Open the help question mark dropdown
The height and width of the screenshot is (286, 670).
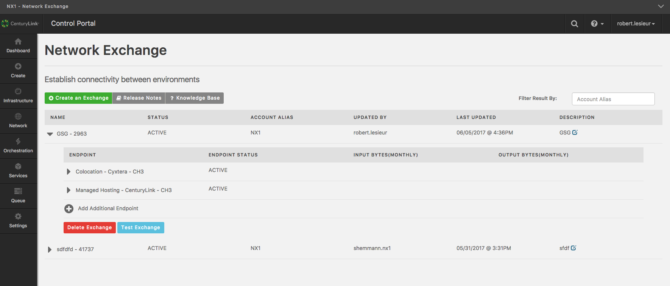pyautogui.click(x=597, y=24)
